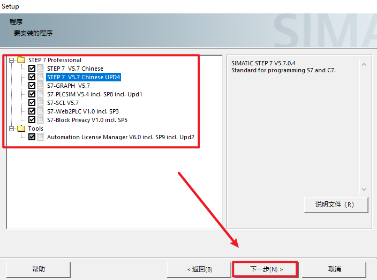Click document icon beside S7-Block Privacy V1.0
Screen dimensions: 377x280
[x=40, y=120]
